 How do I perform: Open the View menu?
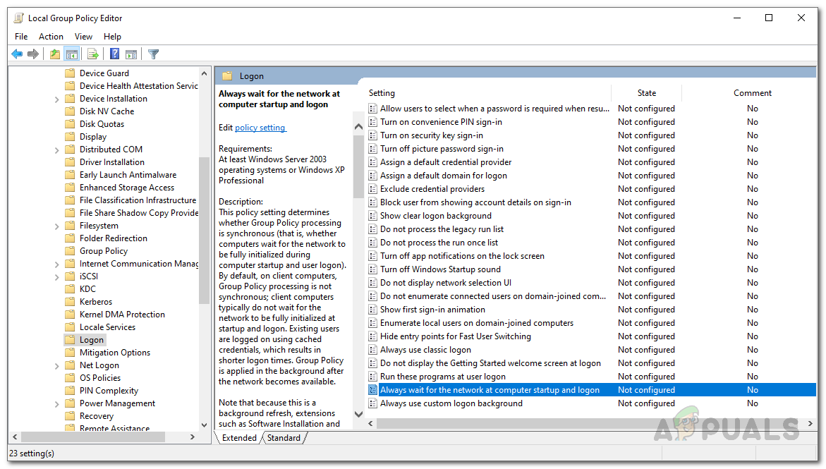[x=83, y=37]
